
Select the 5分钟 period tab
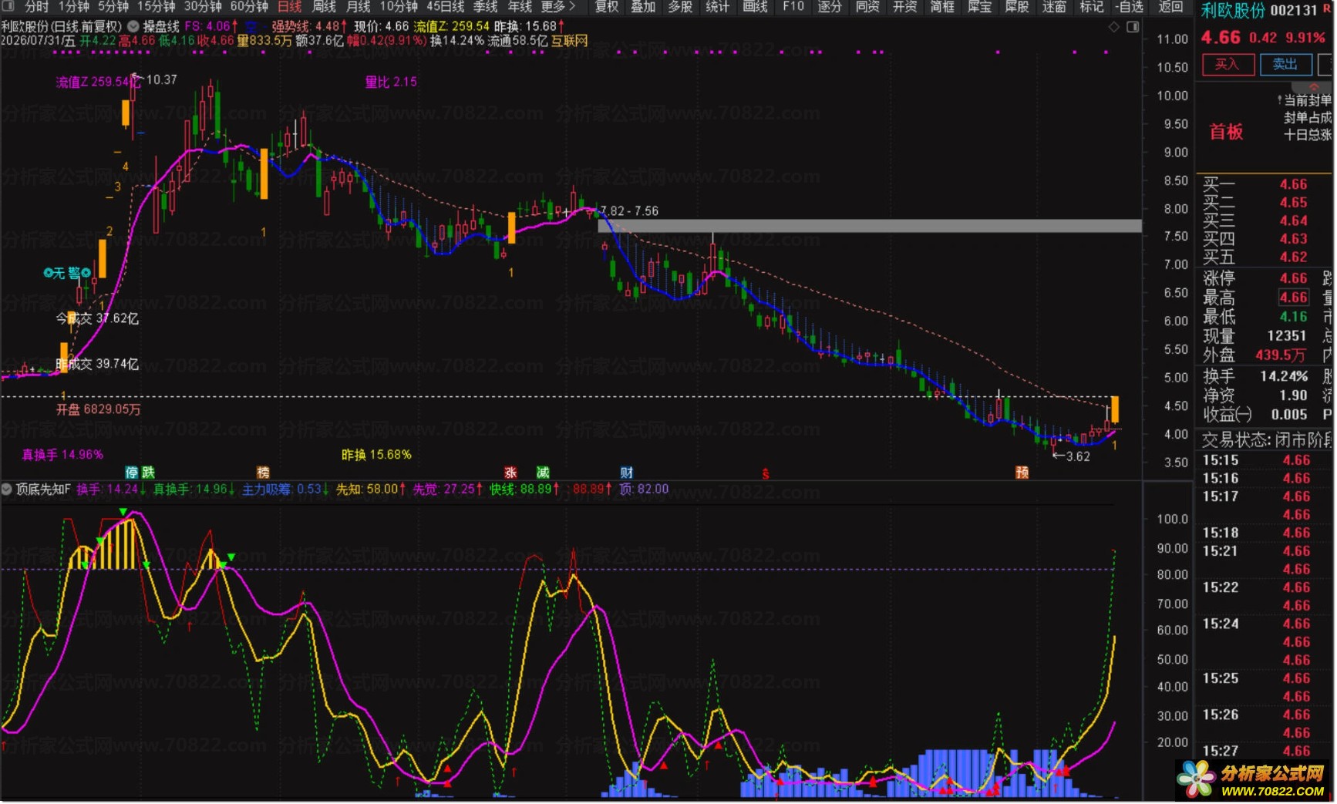[113, 7]
